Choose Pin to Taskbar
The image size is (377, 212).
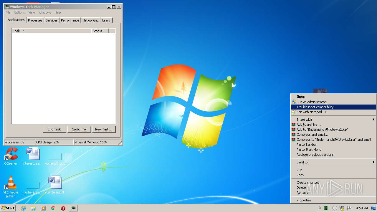click(x=333, y=145)
